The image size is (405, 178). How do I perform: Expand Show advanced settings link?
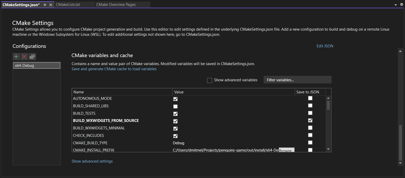click(x=92, y=161)
